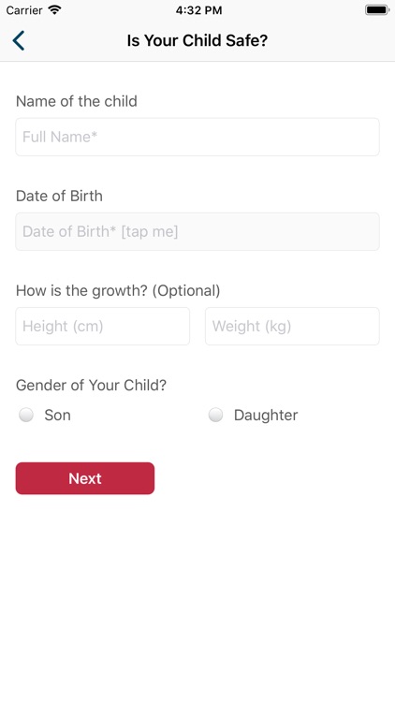Open the Date of Birth picker field
395x702 pixels.
197,231
